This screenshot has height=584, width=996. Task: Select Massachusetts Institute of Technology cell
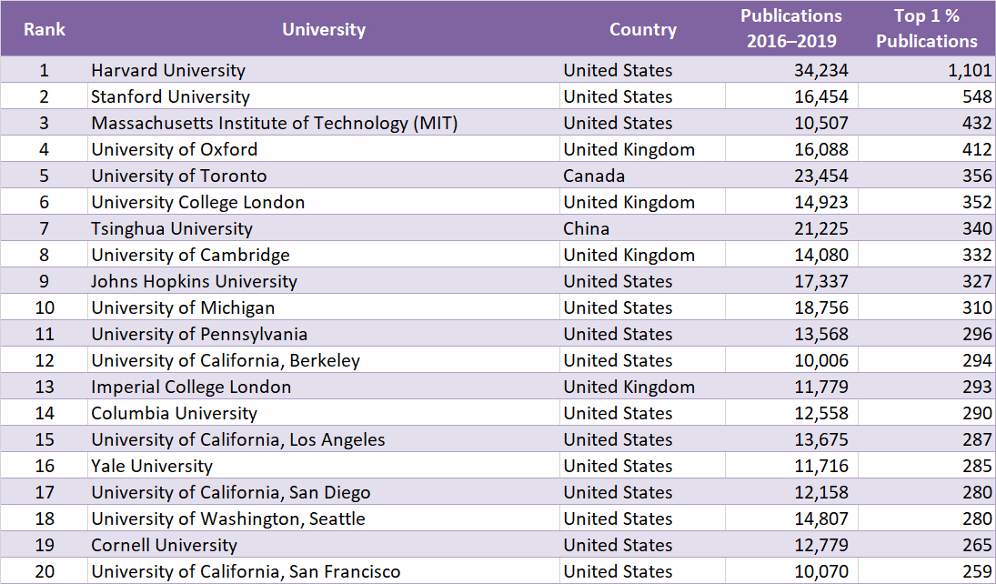[x=274, y=123]
